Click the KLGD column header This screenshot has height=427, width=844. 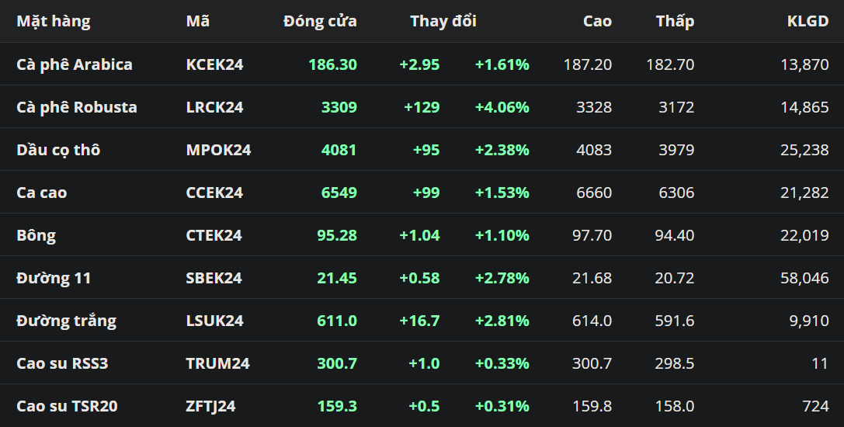(808, 22)
